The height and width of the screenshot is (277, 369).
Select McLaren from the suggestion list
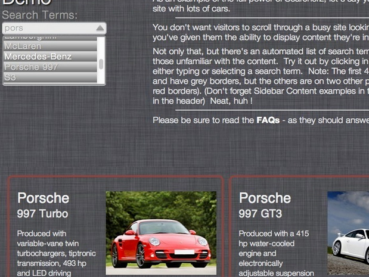(50, 46)
